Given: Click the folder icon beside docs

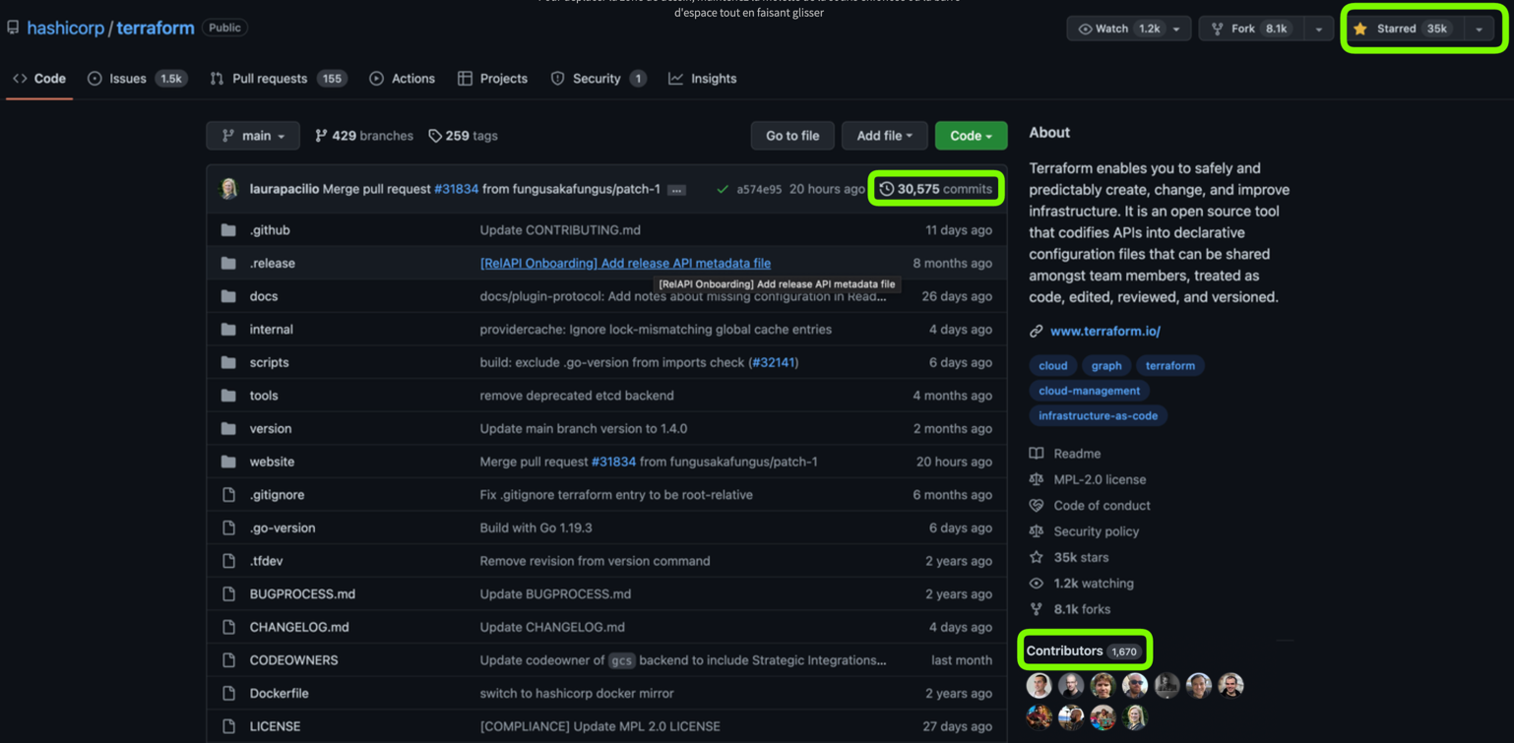Looking at the screenshot, I should [x=228, y=296].
